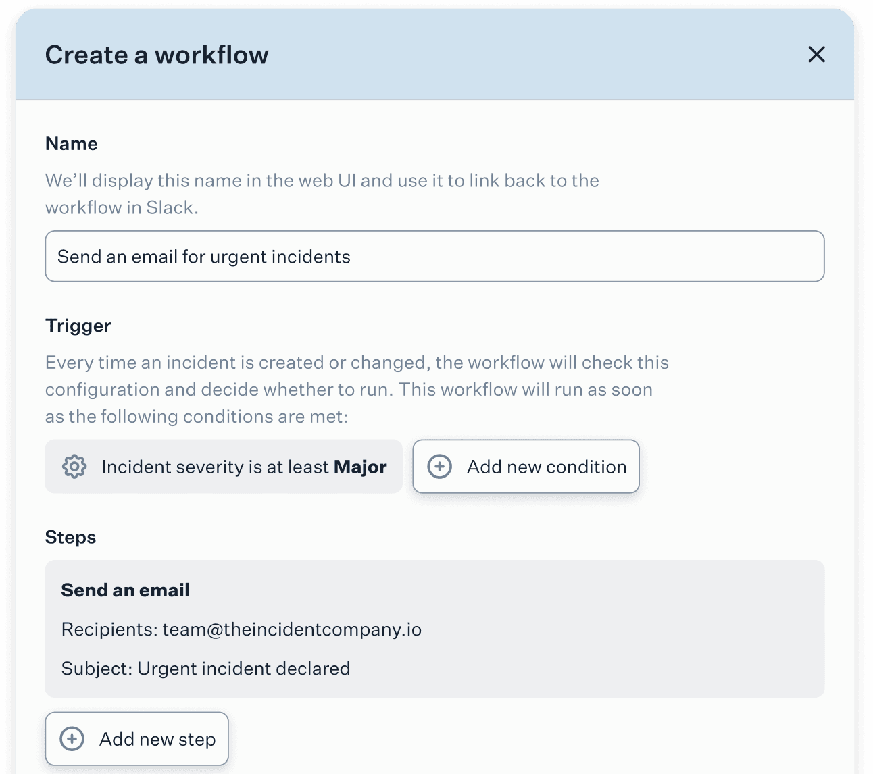
Task: Click the plus icon in Add new condition
Action: 440,467
